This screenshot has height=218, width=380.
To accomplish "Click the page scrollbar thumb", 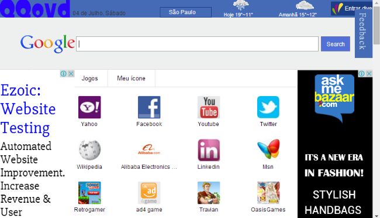I will tap(376, 26).
